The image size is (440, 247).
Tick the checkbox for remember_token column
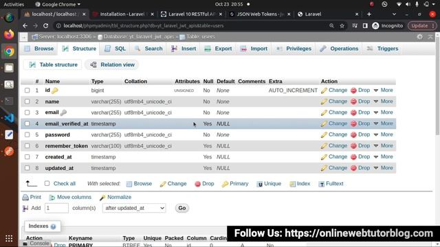(x=27, y=146)
